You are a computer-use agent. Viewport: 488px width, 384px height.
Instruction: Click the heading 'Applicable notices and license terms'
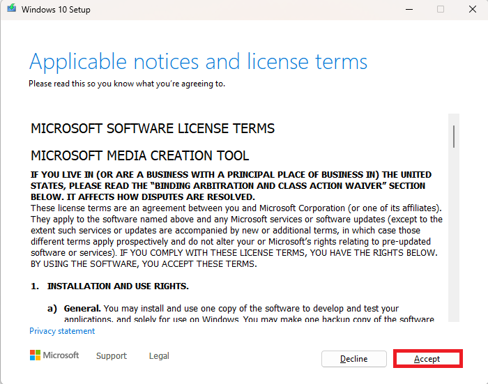pyautogui.click(x=198, y=61)
